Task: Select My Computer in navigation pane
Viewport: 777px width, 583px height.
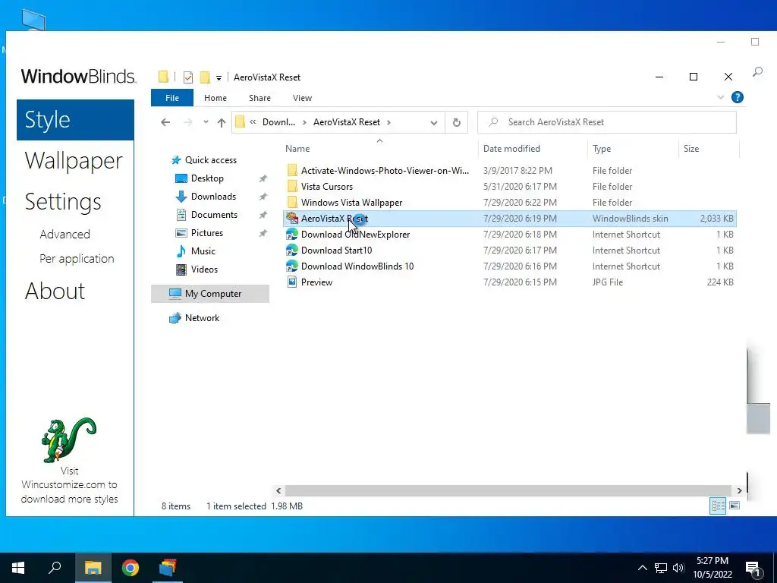Action: point(210,294)
